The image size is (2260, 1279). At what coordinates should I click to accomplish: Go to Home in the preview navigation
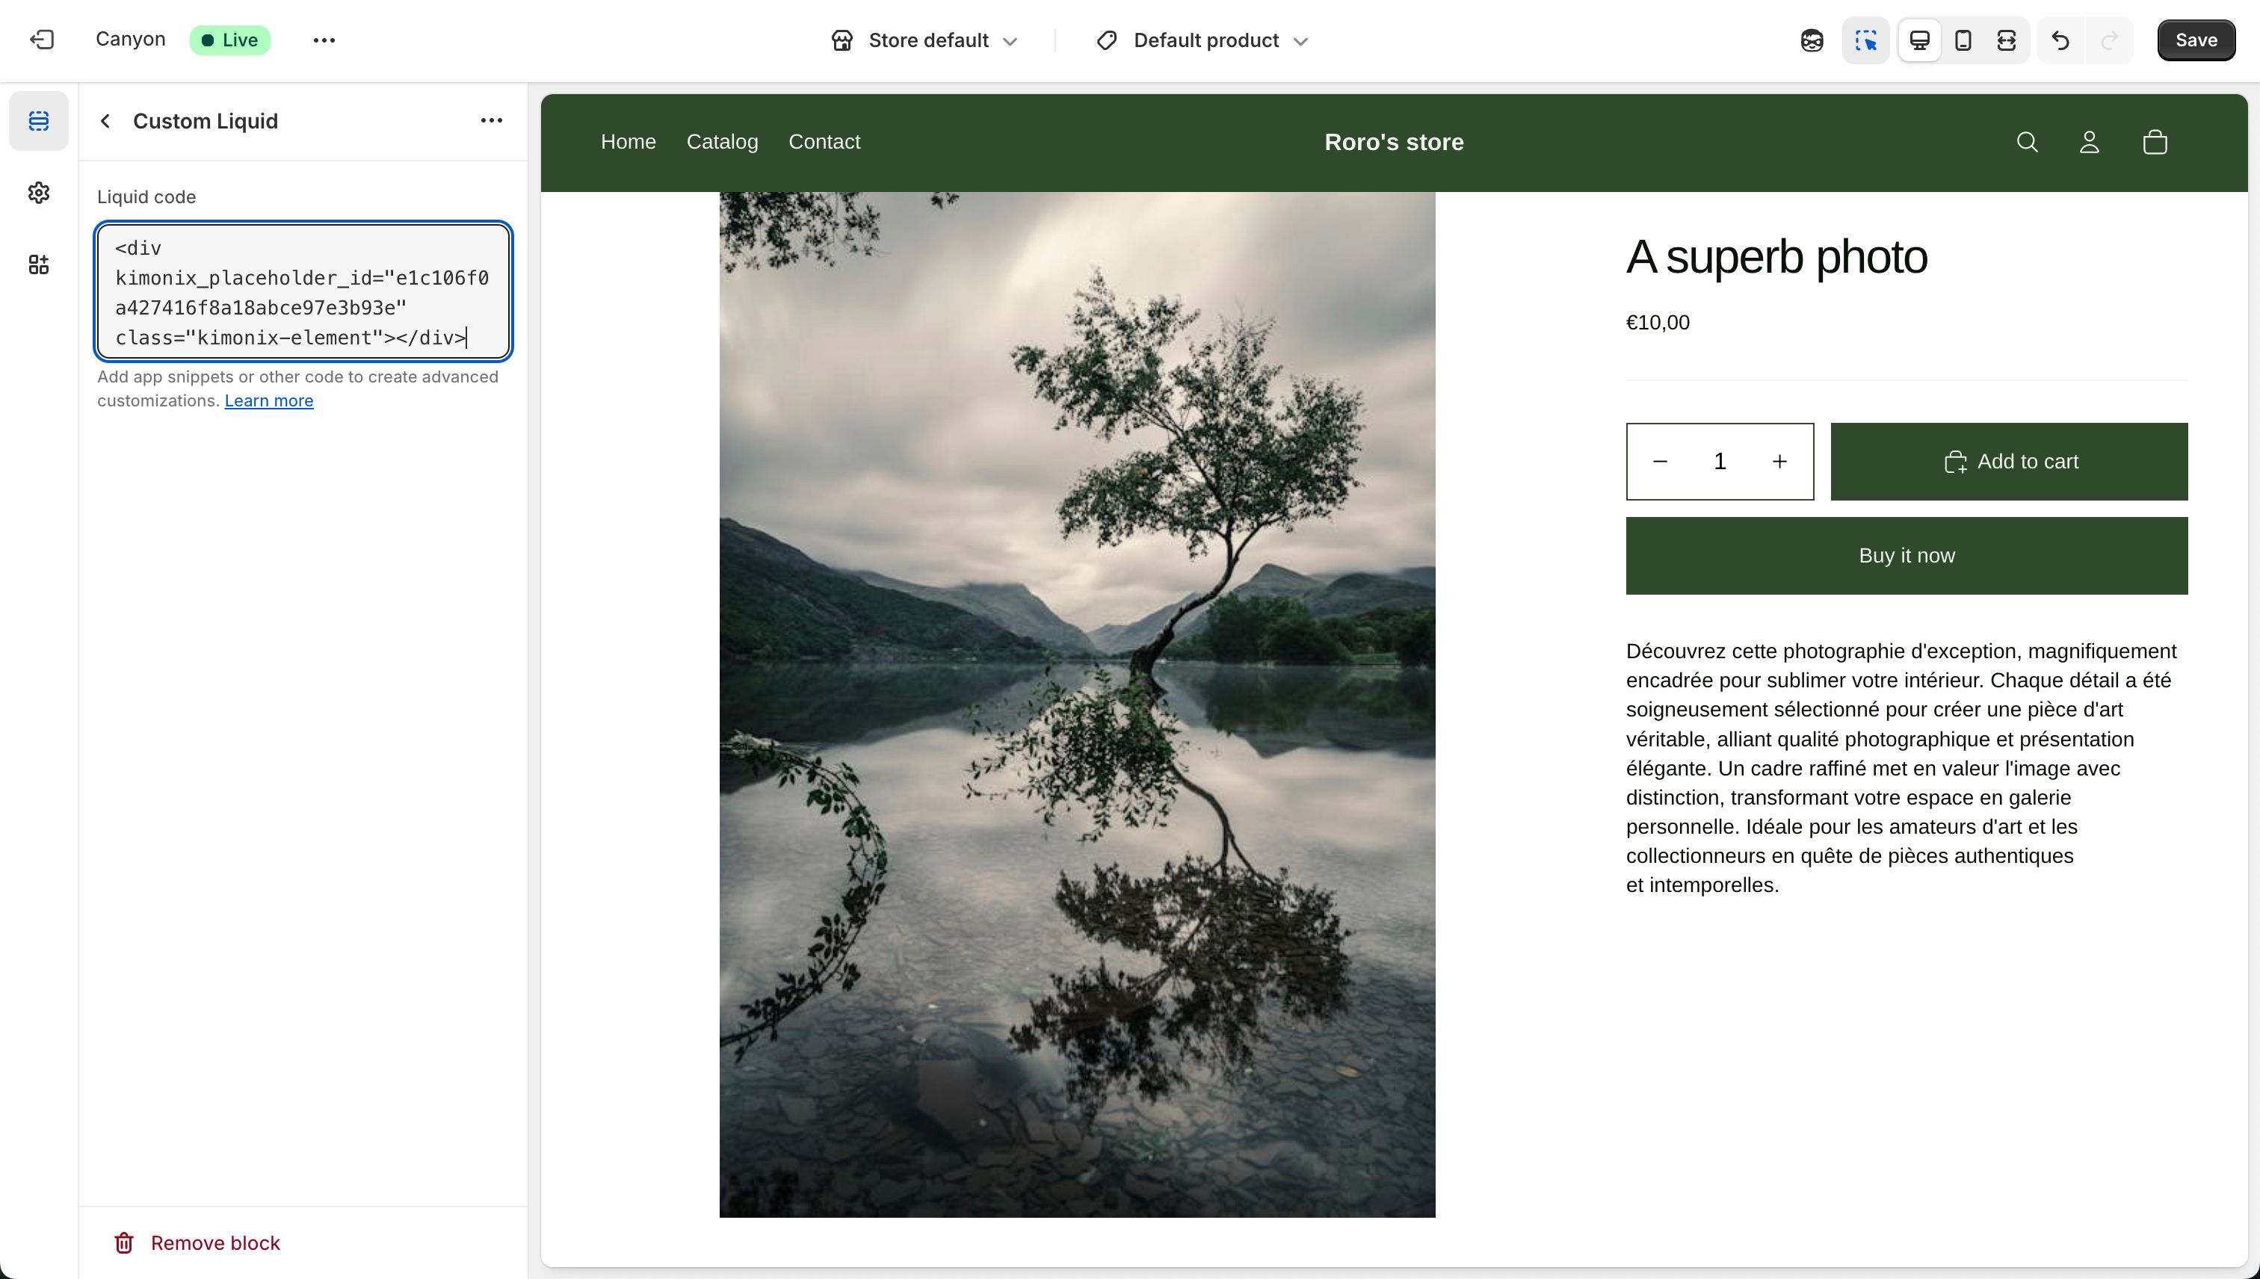627,141
